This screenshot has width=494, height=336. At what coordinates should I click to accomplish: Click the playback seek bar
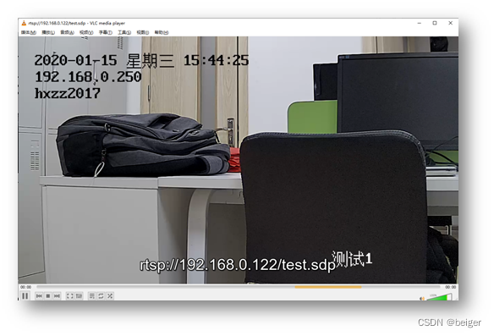click(x=238, y=287)
